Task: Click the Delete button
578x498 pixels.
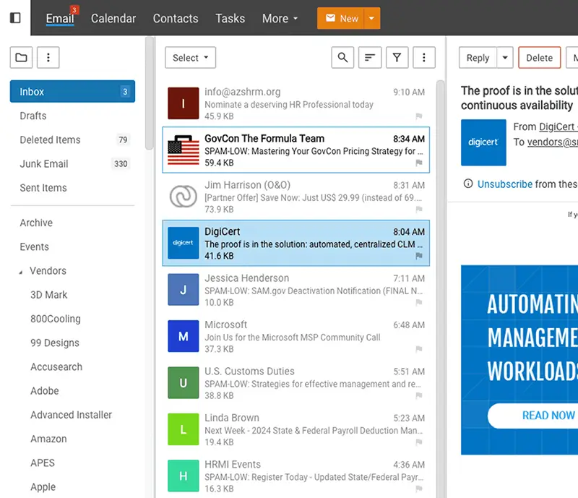Action: 539,58
